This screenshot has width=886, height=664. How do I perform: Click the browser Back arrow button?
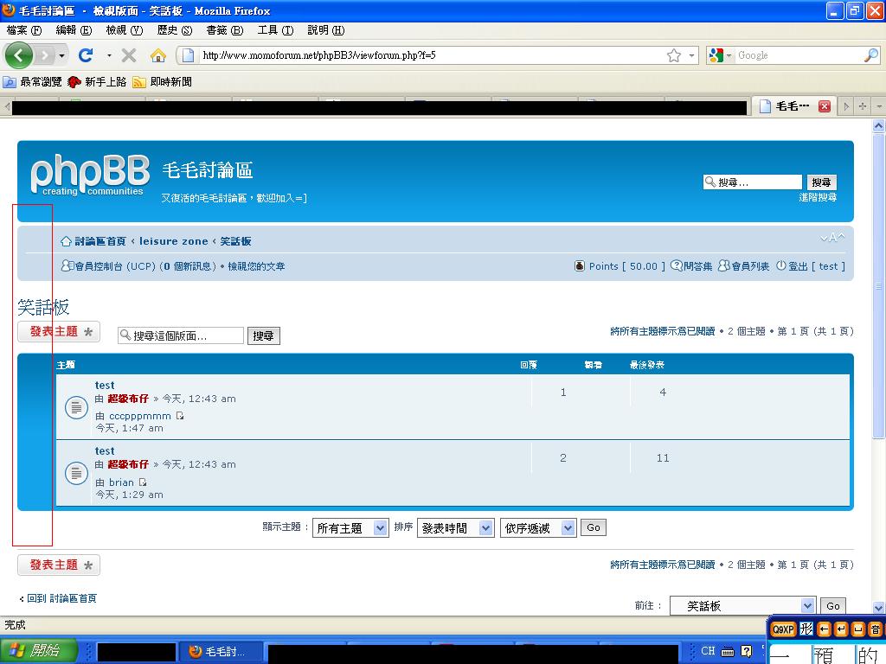point(18,55)
